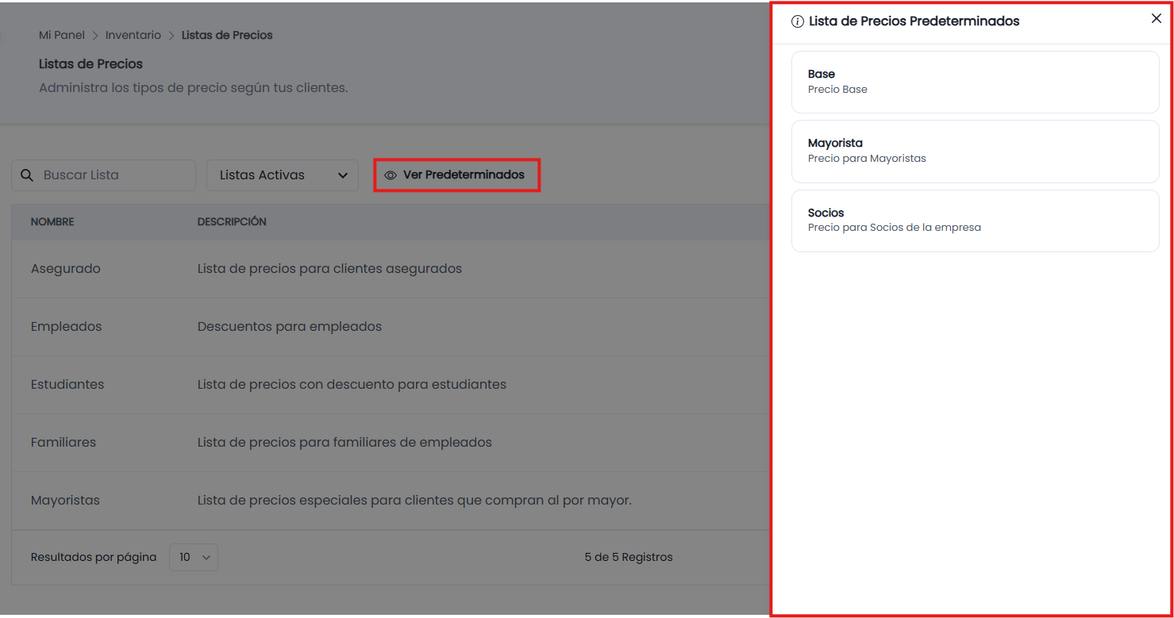
Task: Go to Mi Panel breadcrumb
Action: pyautogui.click(x=62, y=35)
